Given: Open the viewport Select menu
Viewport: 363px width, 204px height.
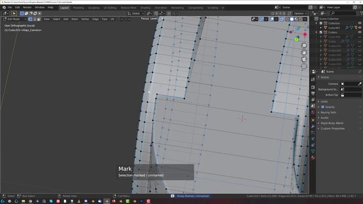Looking at the screenshot, I should (56, 19).
